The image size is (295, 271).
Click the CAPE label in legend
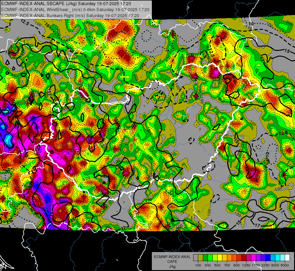(x=172, y=261)
